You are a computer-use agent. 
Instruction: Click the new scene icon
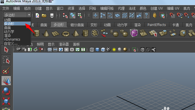[37, 15]
